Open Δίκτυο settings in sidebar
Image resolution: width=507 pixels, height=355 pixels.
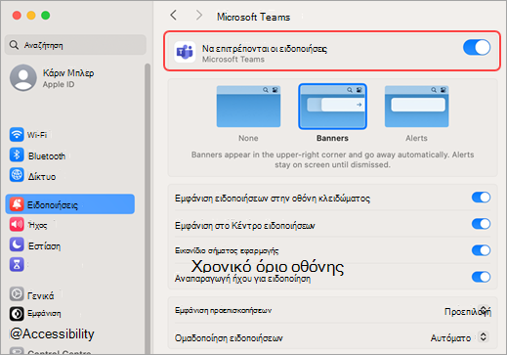pyautogui.click(x=70, y=176)
